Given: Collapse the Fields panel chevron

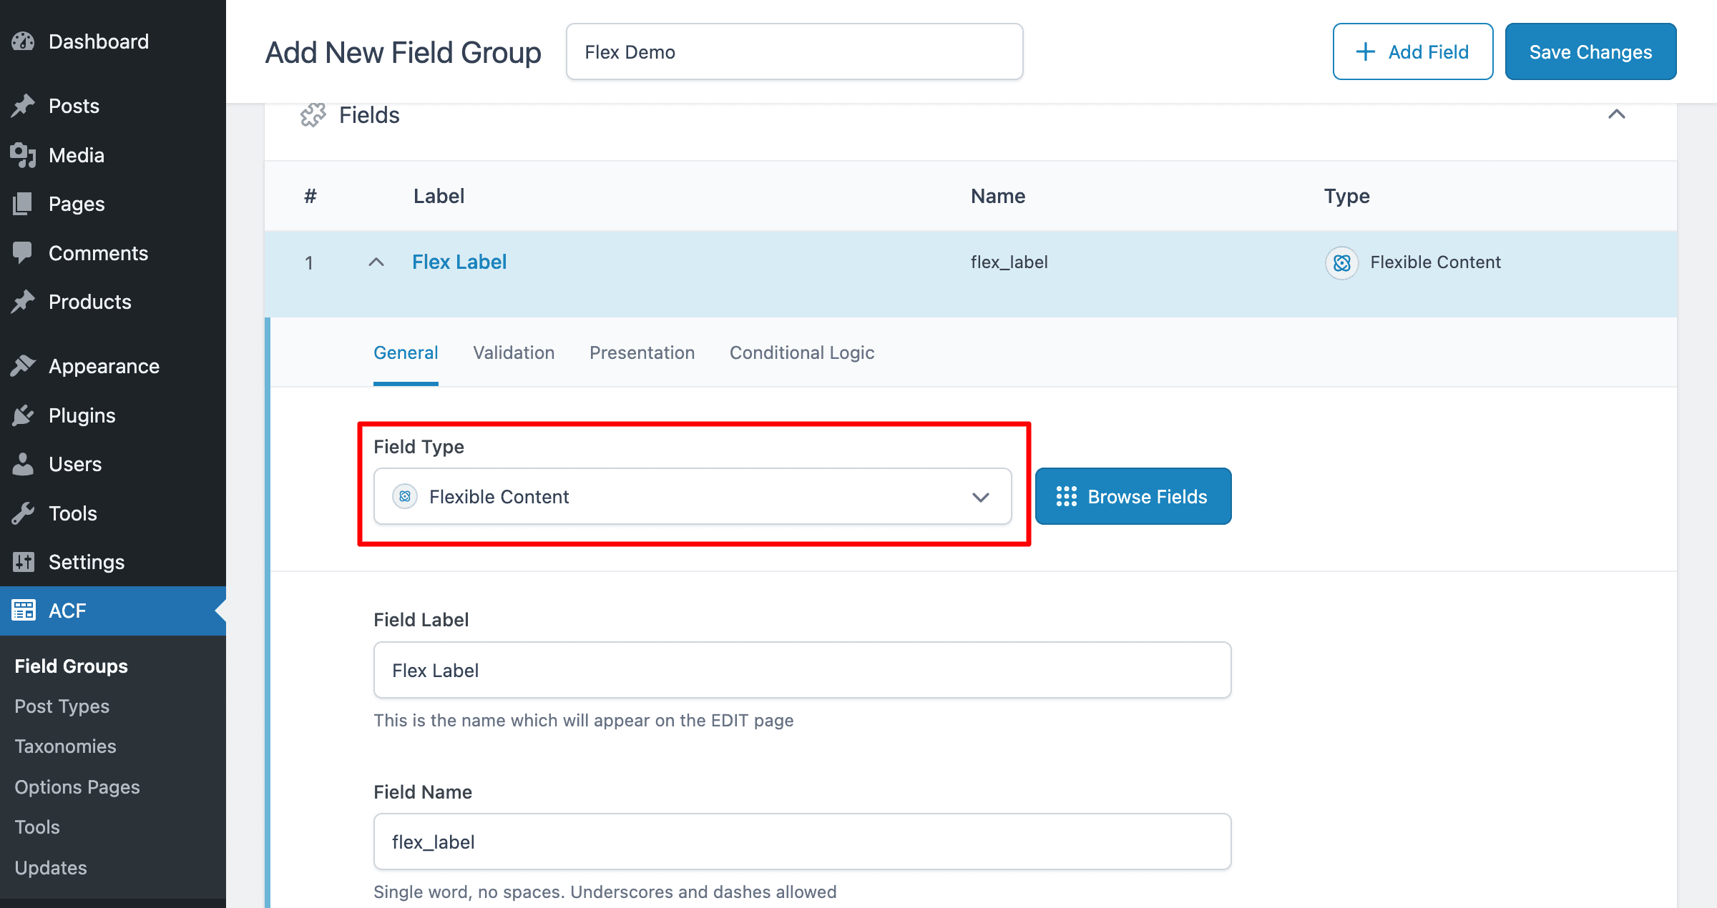Looking at the screenshot, I should coord(1617,114).
